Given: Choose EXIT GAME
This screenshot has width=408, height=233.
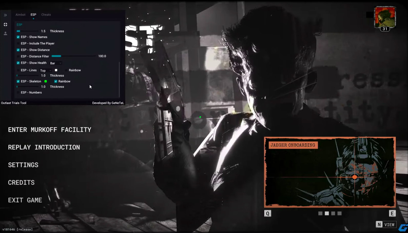Looking at the screenshot, I should 25,200.
